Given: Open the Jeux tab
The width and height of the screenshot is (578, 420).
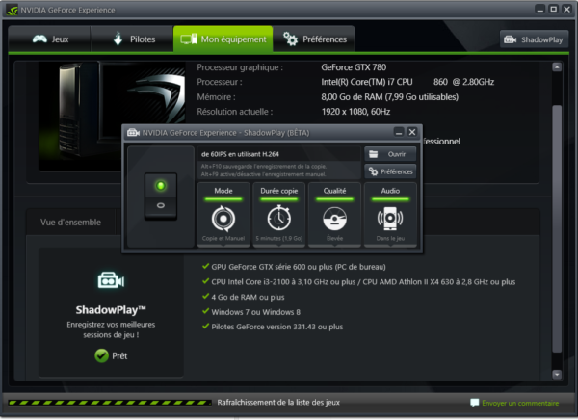Looking at the screenshot, I should pyautogui.click(x=50, y=39).
